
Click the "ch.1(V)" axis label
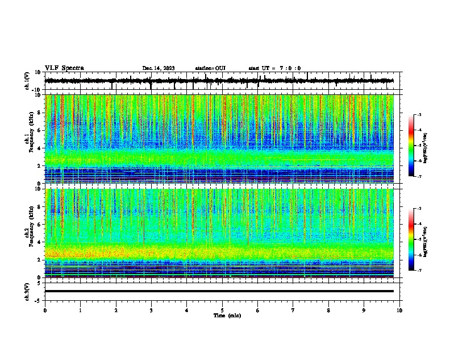[27, 81]
